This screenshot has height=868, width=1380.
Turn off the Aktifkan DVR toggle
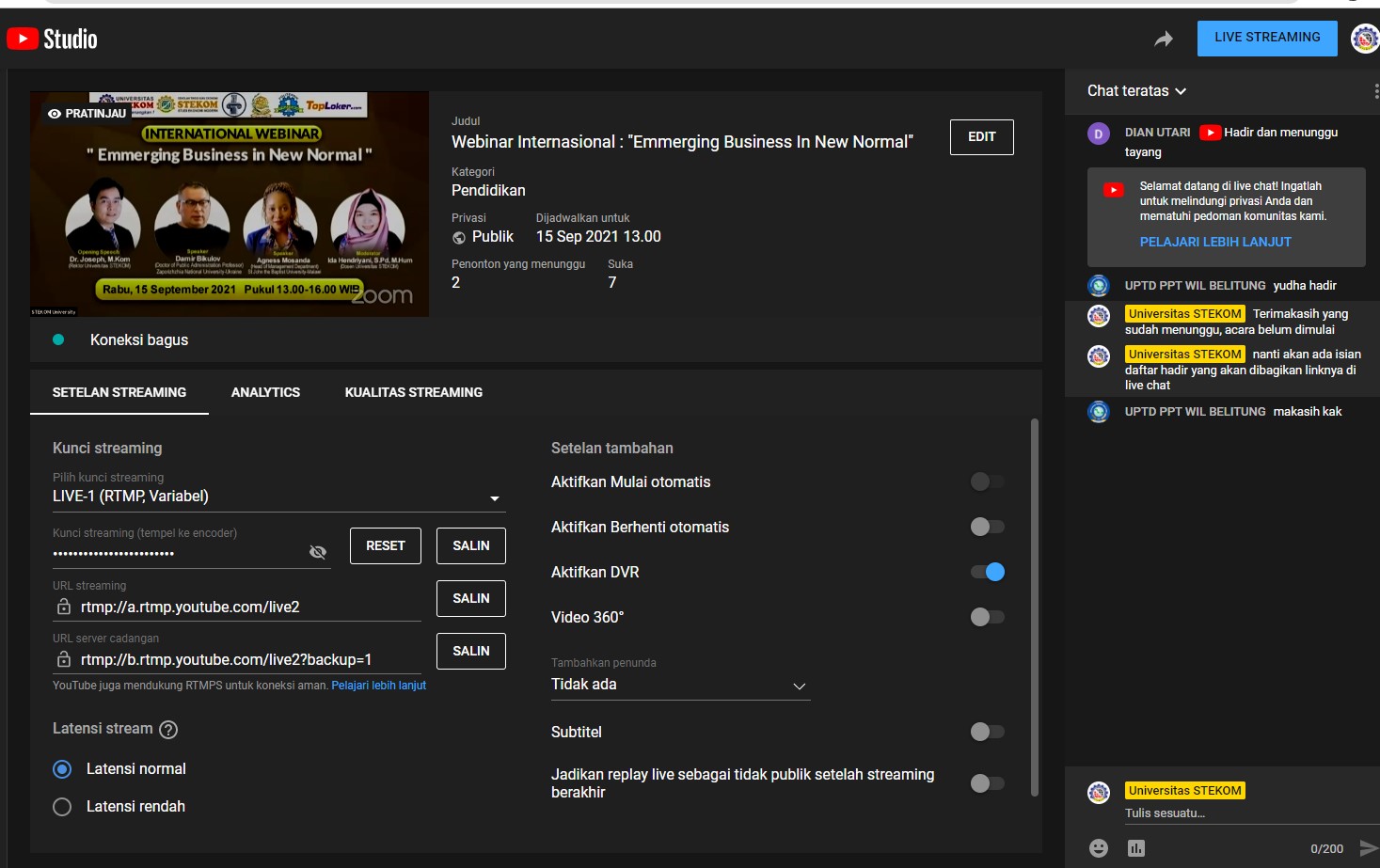click(988, 572)
